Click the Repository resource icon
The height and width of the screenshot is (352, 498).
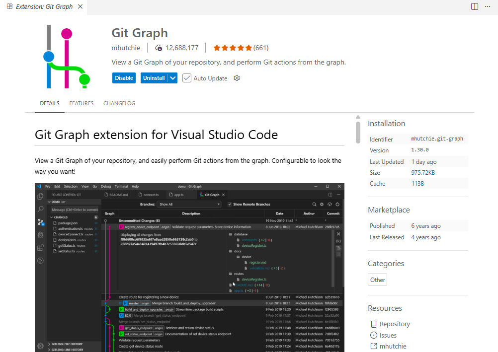click(374, 324)
